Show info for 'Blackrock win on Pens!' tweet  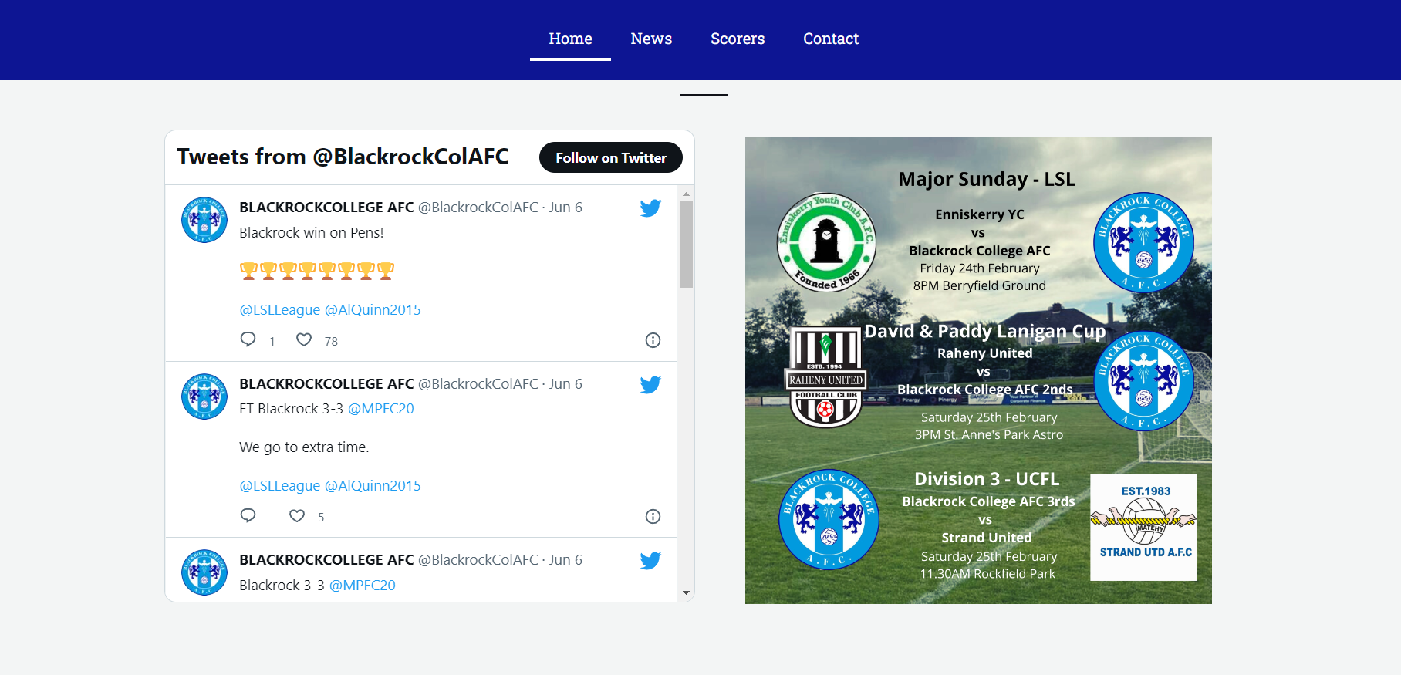653,340
